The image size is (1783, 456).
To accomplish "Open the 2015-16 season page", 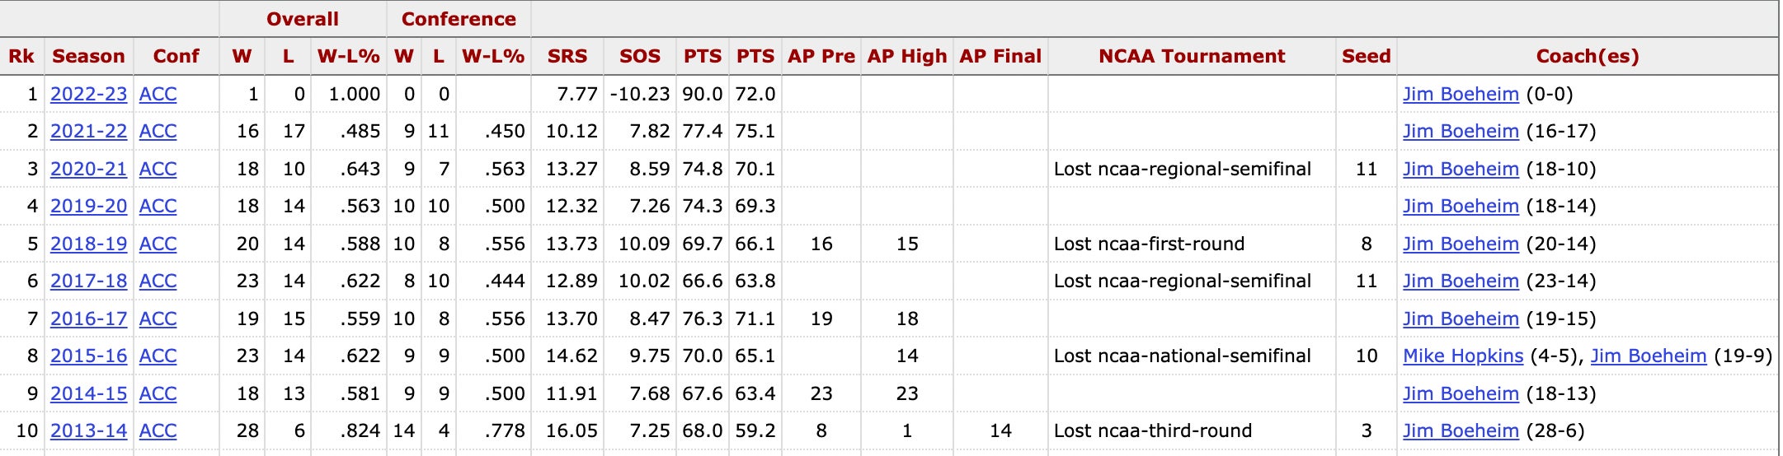I will (88, 356).
